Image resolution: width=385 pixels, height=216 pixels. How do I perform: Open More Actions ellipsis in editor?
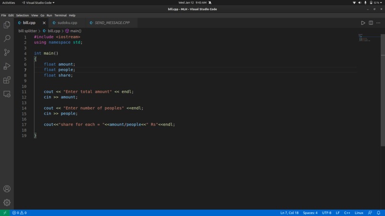pos(378,23)
